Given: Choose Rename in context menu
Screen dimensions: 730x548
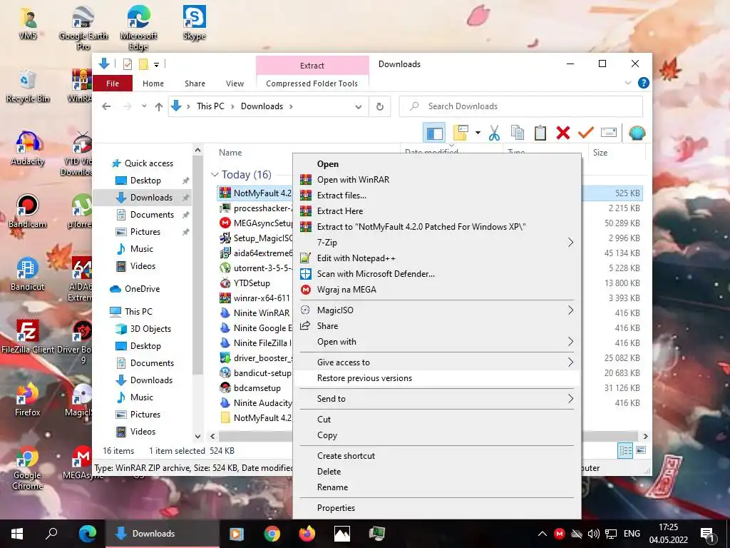Looking at the screenshot, I should point(437,487).
